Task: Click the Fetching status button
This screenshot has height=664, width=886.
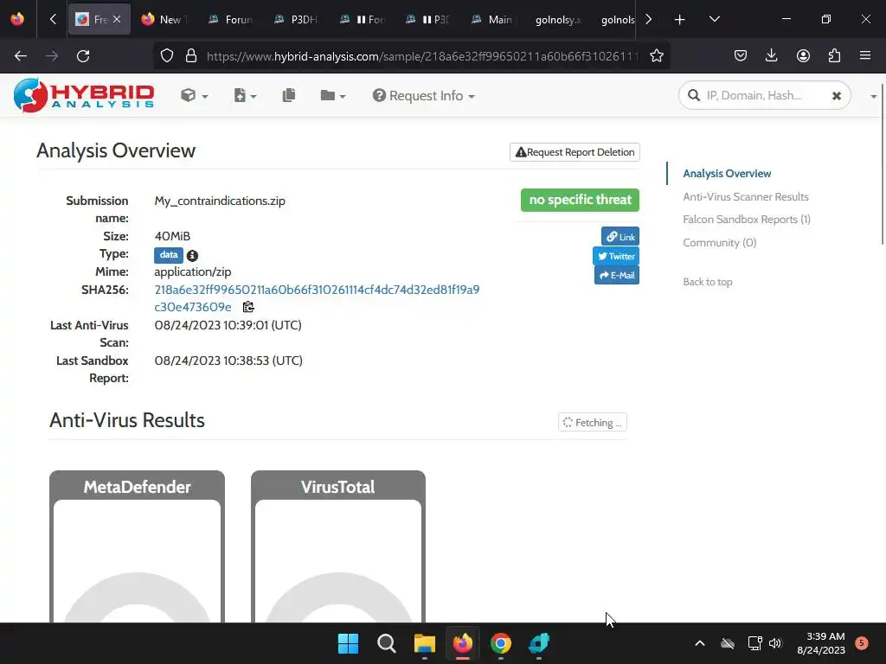Action: point(592,422)
